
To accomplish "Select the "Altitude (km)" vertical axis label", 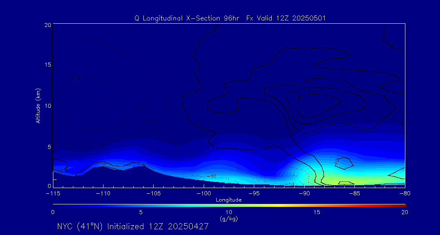I will click(x=38, y=106).
